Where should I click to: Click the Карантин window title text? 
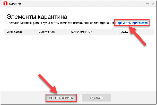(x=15, y=4)
